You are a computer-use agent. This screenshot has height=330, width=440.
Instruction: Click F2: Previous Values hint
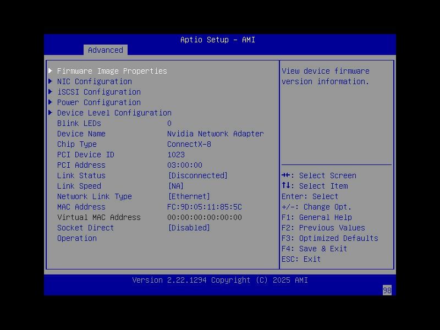click(323, 228)
